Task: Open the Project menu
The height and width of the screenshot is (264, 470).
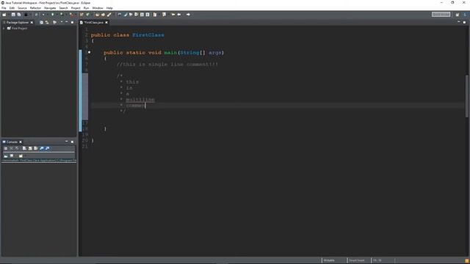Action: click(x=76, y=8)
